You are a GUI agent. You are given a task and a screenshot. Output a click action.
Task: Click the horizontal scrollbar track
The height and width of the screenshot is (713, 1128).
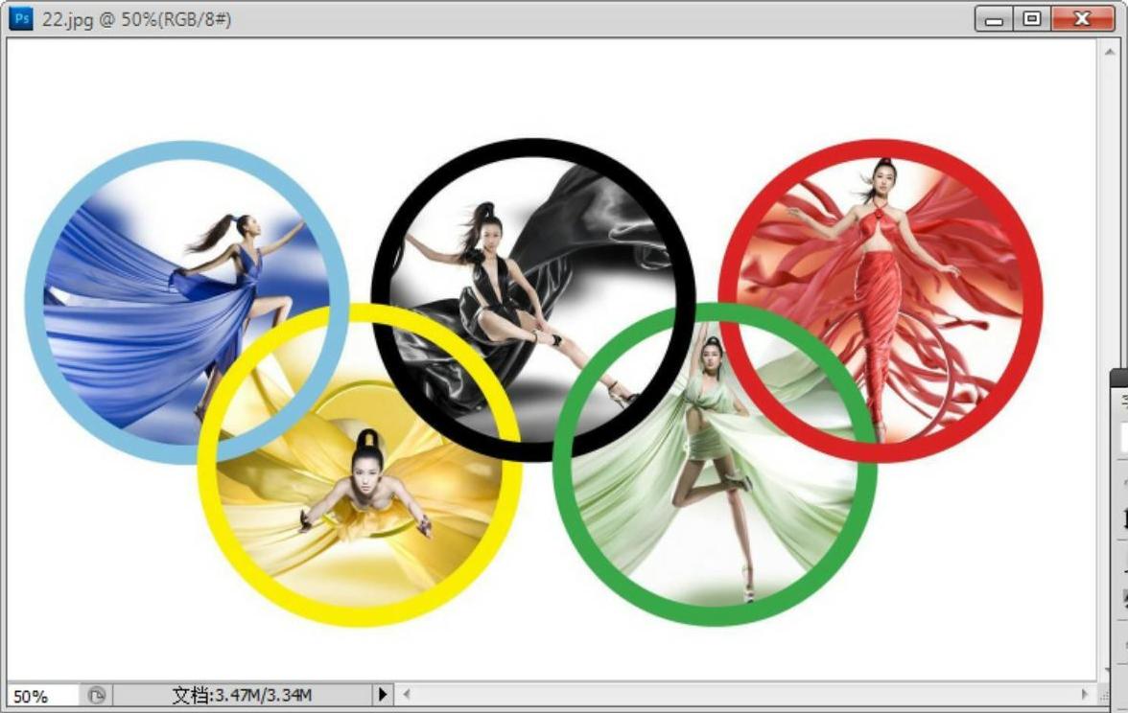tap(739, 694)
